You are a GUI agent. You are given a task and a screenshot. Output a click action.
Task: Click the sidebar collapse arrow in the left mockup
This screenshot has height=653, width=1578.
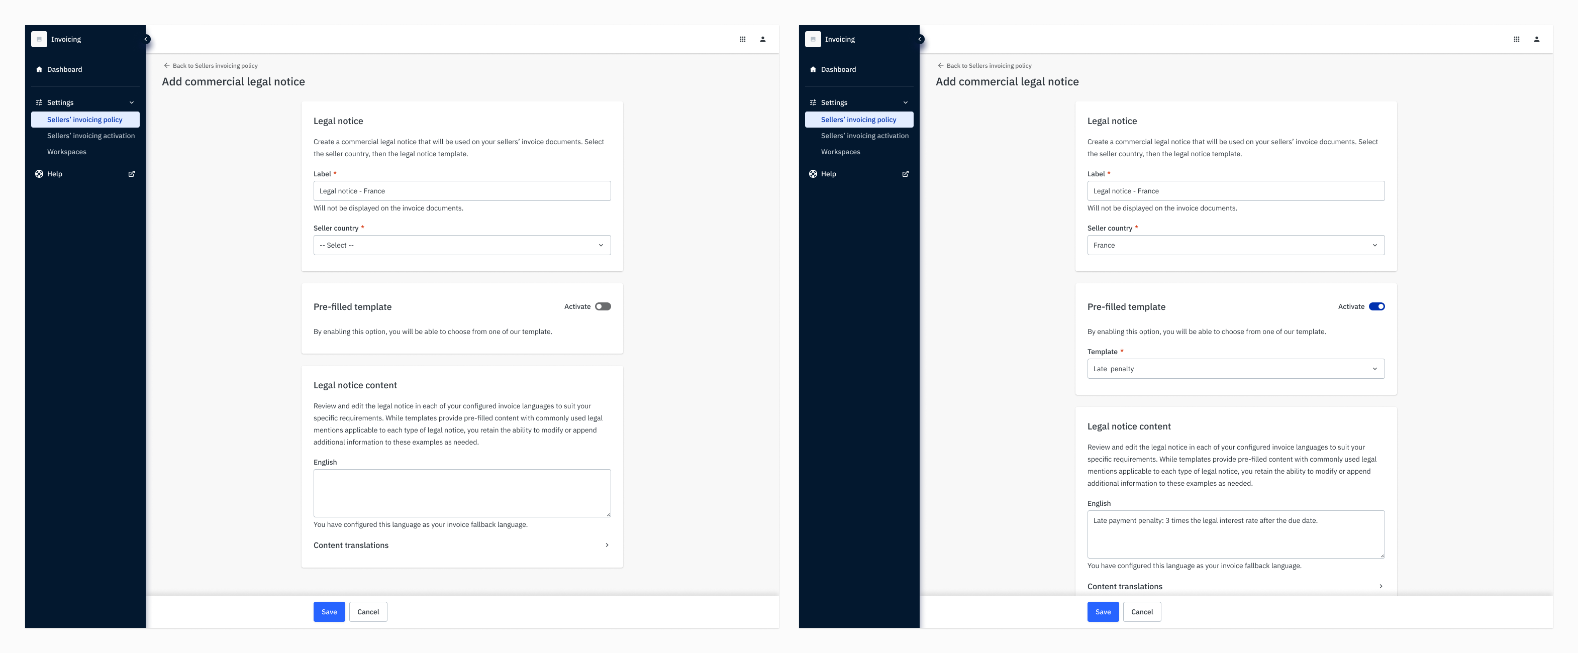146,39
